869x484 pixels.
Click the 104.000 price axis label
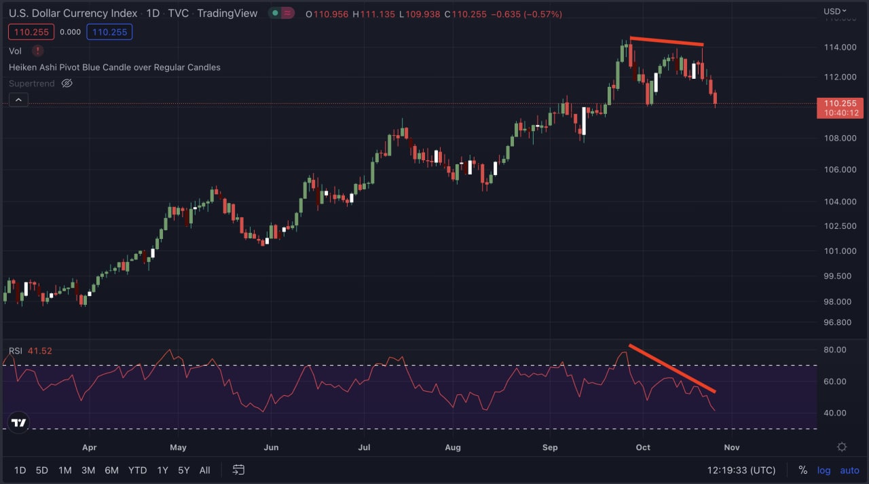[840, 202]
